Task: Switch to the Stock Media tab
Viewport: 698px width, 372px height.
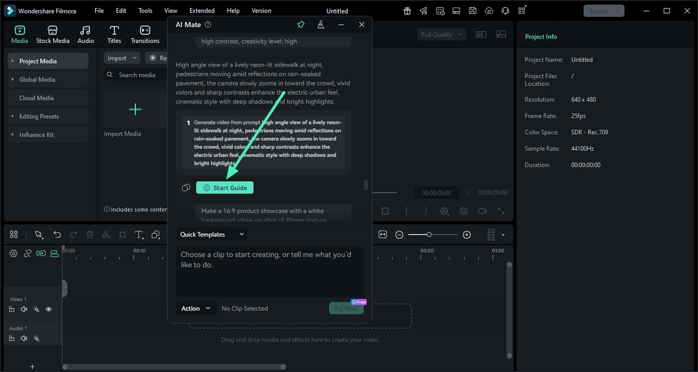Action: 53,34
